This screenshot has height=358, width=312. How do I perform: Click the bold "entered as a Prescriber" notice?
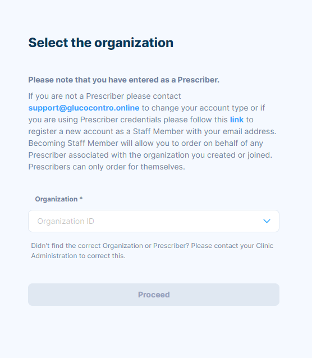pyautogui.click(x=123, y=80)
